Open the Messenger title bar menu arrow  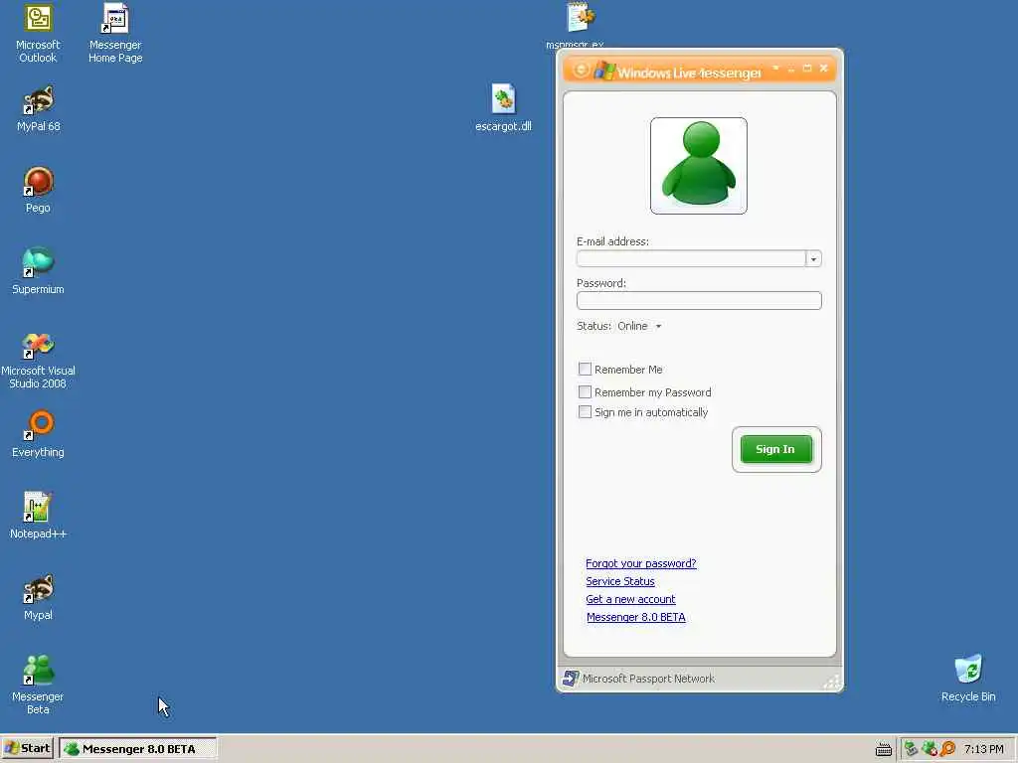(775, 69)
